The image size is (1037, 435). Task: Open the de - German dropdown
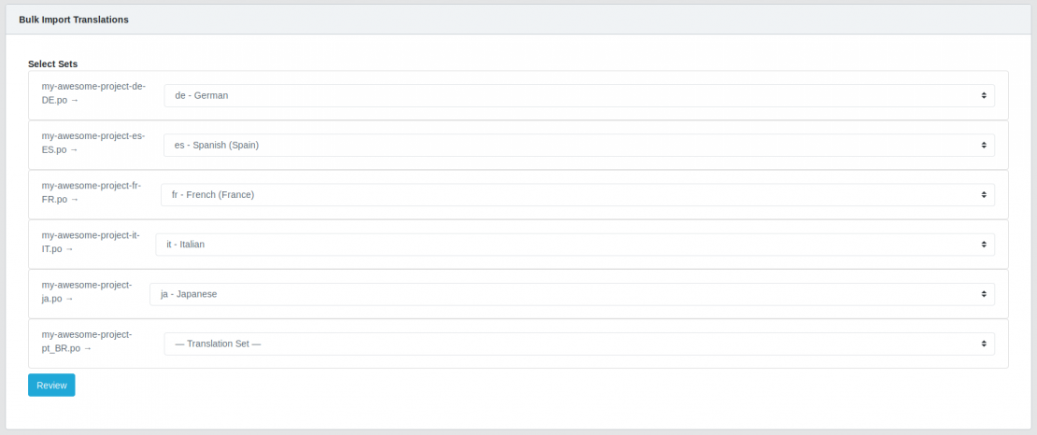point(578,95)
